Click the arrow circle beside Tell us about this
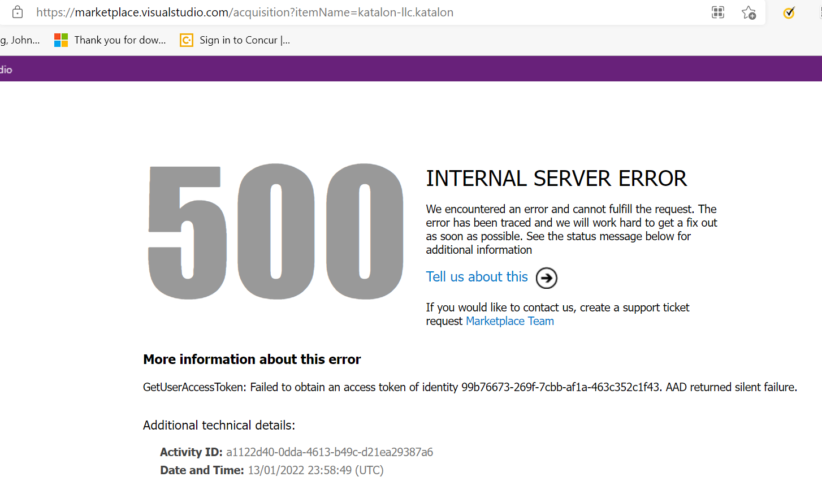Image resolution: width=822 pixels, height=494 pixels. pos(546,278)
